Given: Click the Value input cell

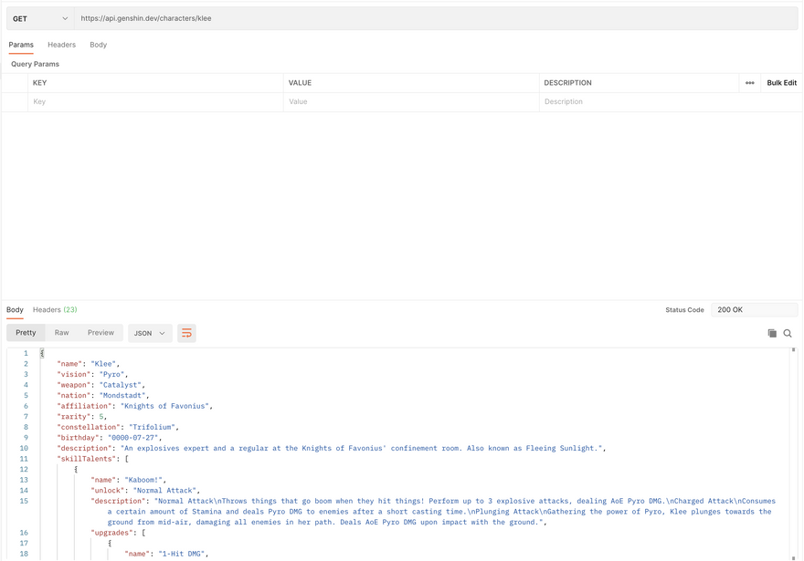Looking at the screenshot, I should click(411, 102).
